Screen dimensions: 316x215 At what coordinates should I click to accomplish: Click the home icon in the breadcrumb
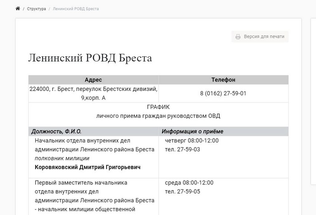(x=17, y=9)
